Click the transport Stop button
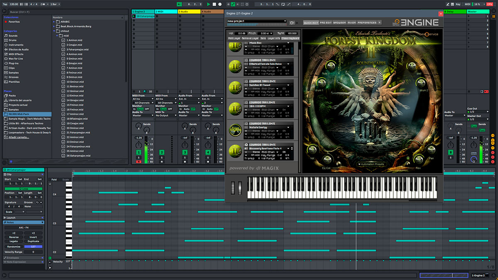Screen dimensions: 498x280 click(214, 4)
